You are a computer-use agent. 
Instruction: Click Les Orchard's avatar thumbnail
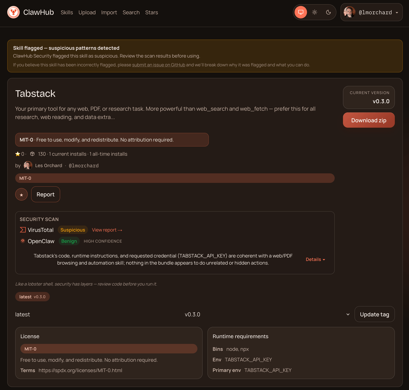pos(28,165)
